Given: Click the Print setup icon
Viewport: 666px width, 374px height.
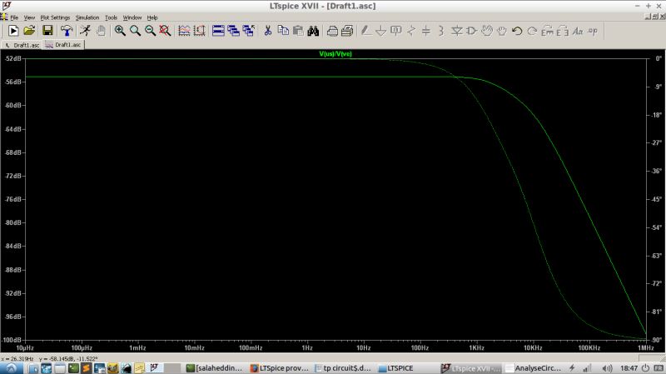Looking at the screenshot, I should tap(332, 31).
